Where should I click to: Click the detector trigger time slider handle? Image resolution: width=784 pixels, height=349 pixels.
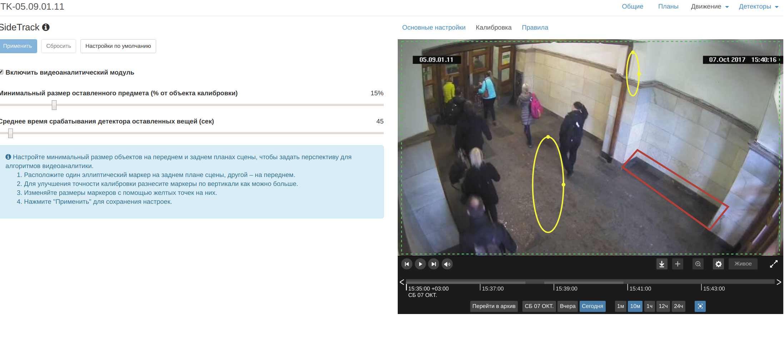point(10,133)
